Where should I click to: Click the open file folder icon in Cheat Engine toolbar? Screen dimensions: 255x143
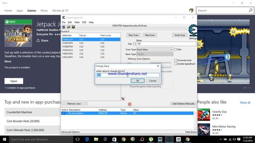pyautogui.click(x=69, y=27)
